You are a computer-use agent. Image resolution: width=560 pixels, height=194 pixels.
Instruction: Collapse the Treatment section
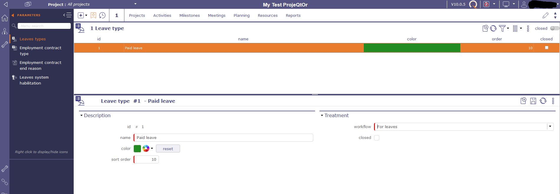[322, 116]
